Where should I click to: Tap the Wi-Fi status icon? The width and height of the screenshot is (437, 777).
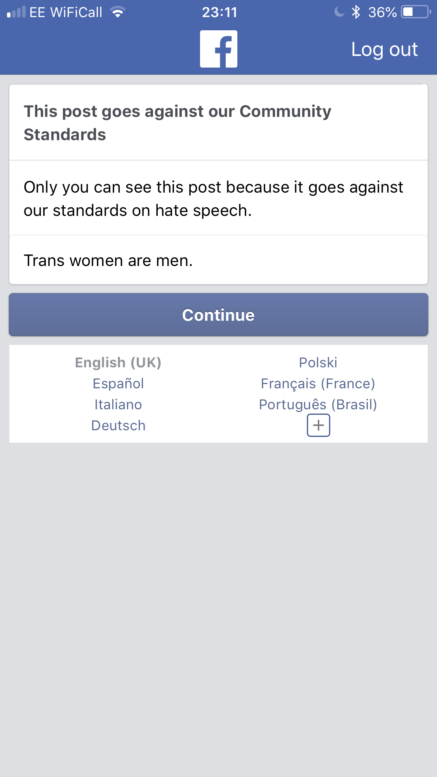[117, 12]
